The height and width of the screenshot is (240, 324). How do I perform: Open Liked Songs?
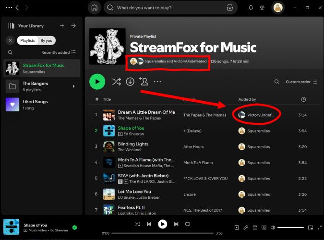point(42,105)
